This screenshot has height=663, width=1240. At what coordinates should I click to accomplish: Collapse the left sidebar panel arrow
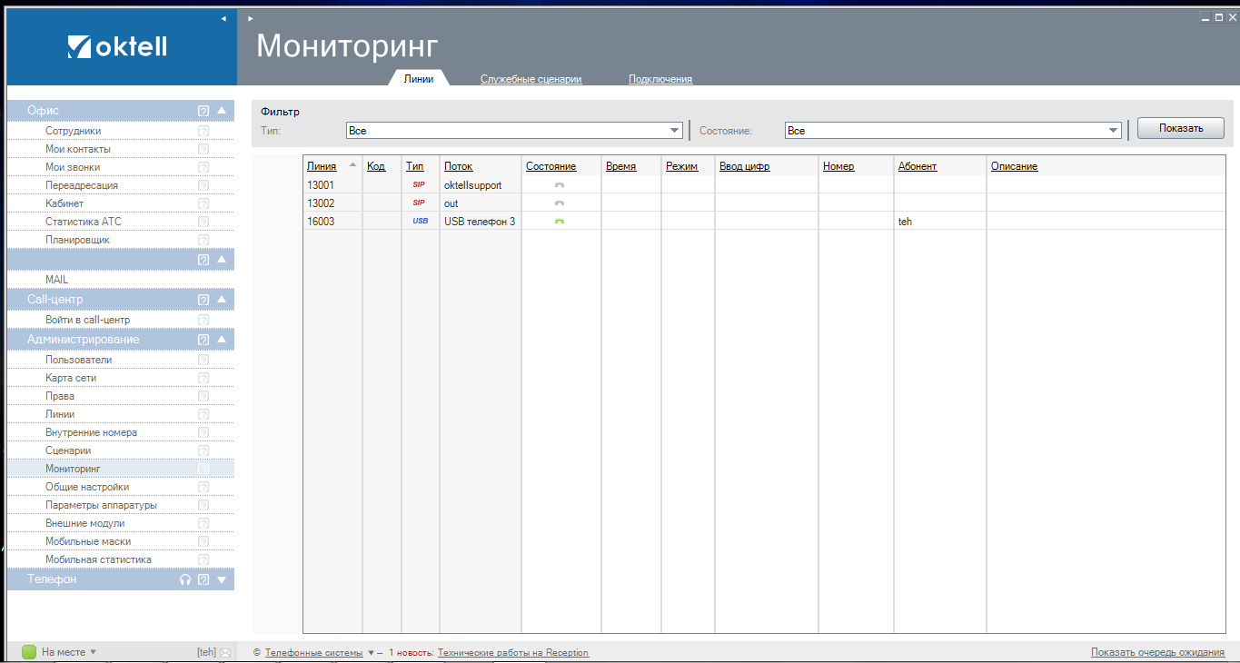pyautogui.click(x=223, y=18)
